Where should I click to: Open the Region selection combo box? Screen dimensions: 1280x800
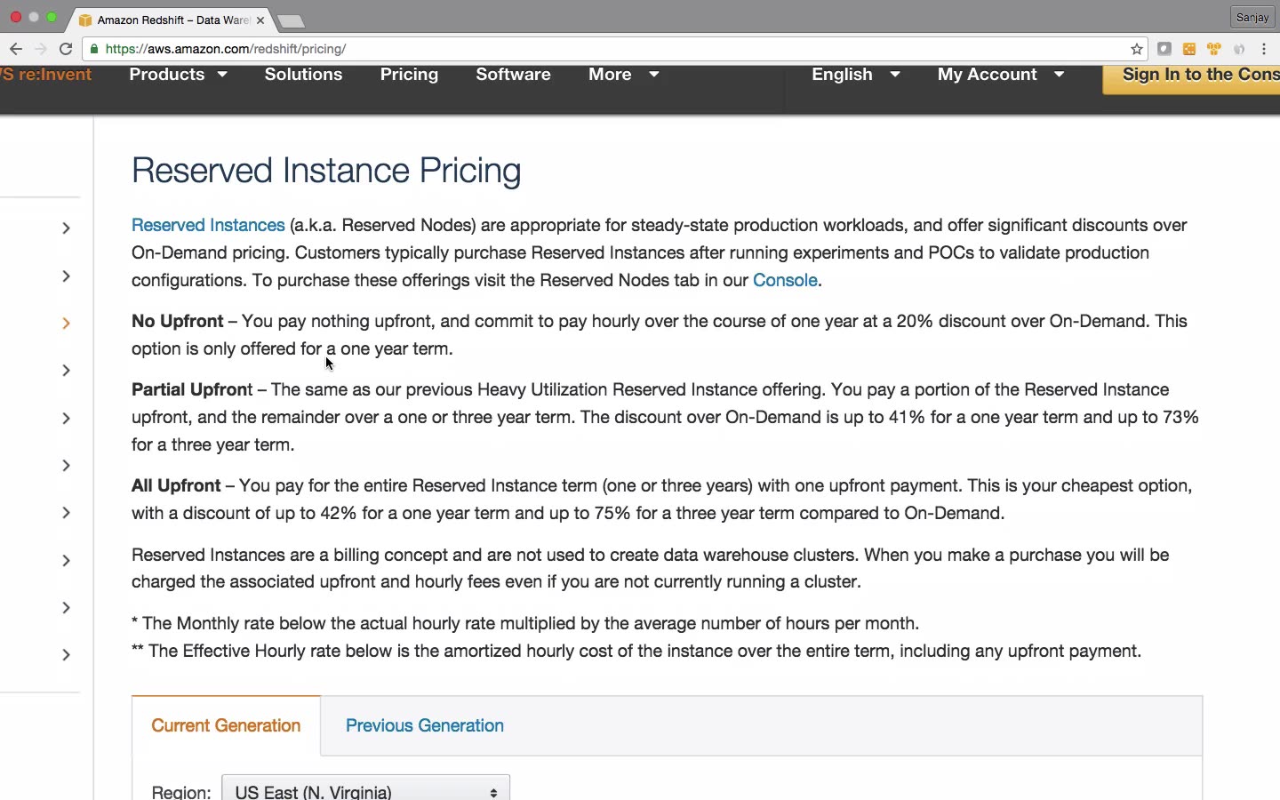pos(365,790)
